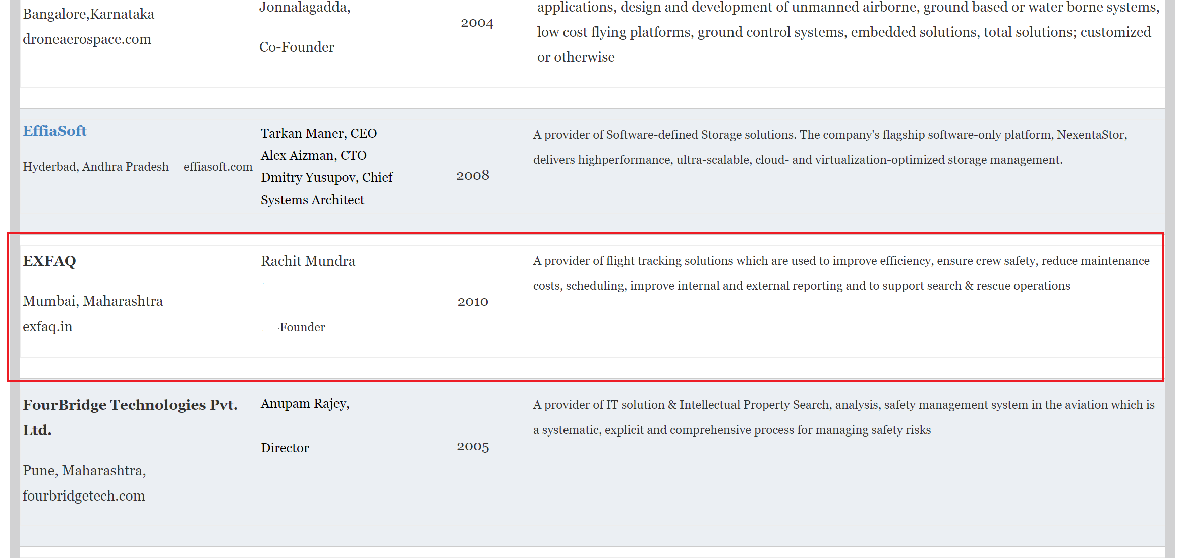Click the founding year 2004
This screenshot has height=558, width=1184.
click(477, 23)
